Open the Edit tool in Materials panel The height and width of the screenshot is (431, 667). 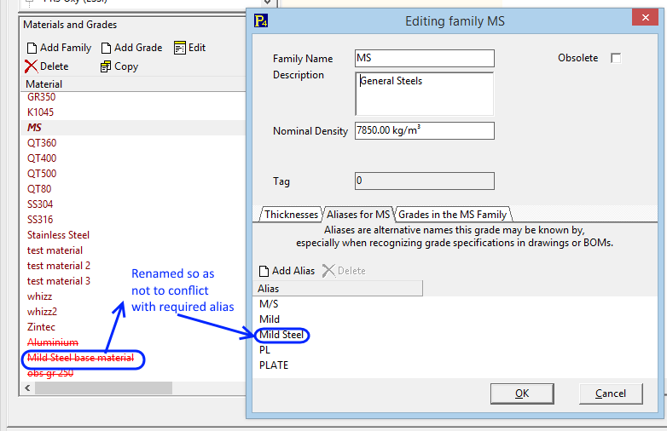[x=189, y=48]
